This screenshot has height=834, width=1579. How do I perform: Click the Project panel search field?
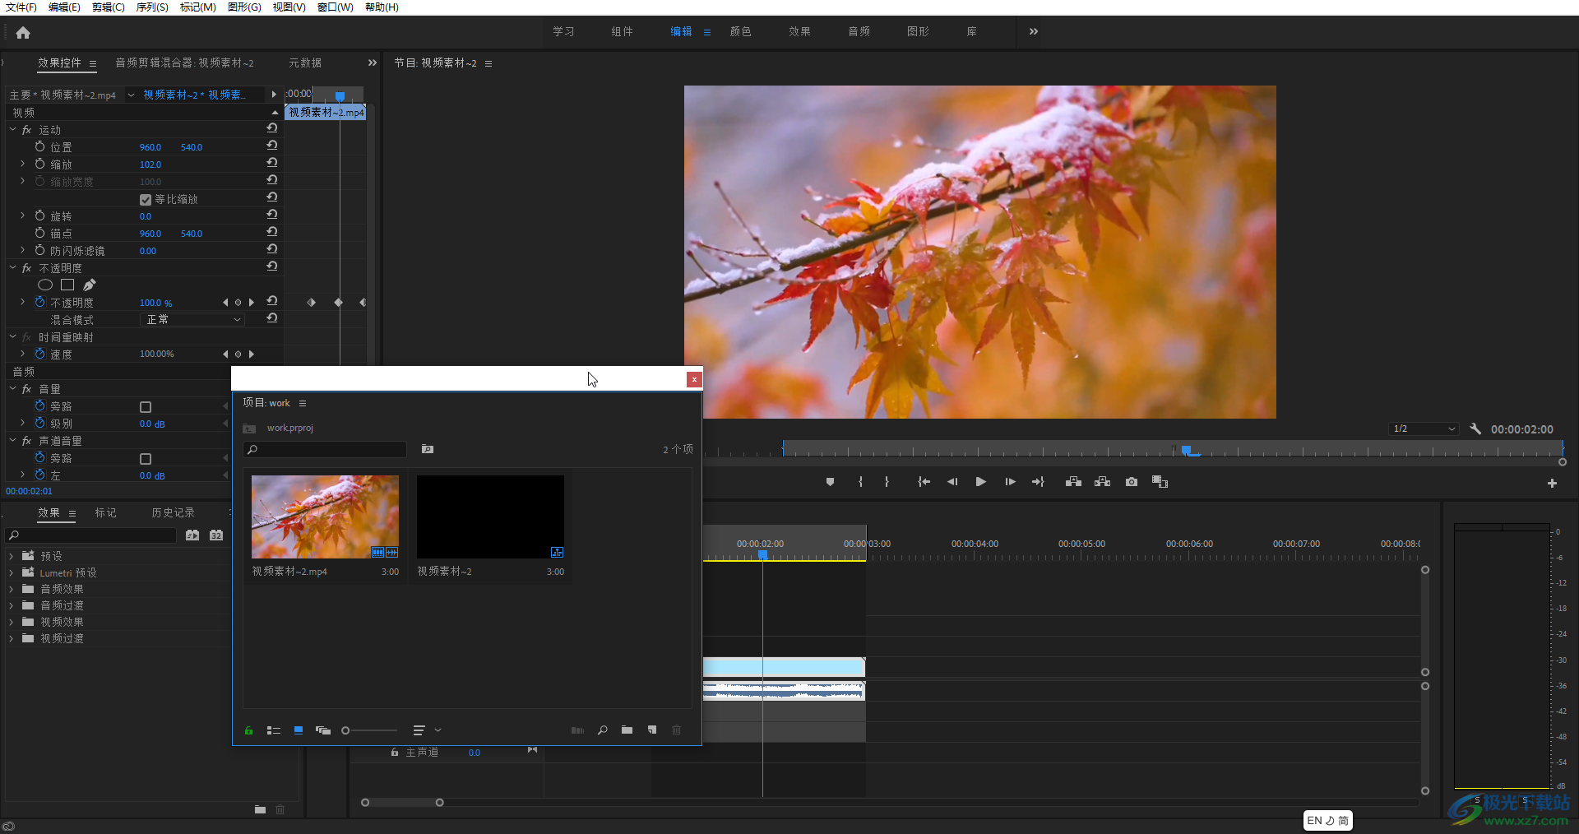tap(325, 449)
